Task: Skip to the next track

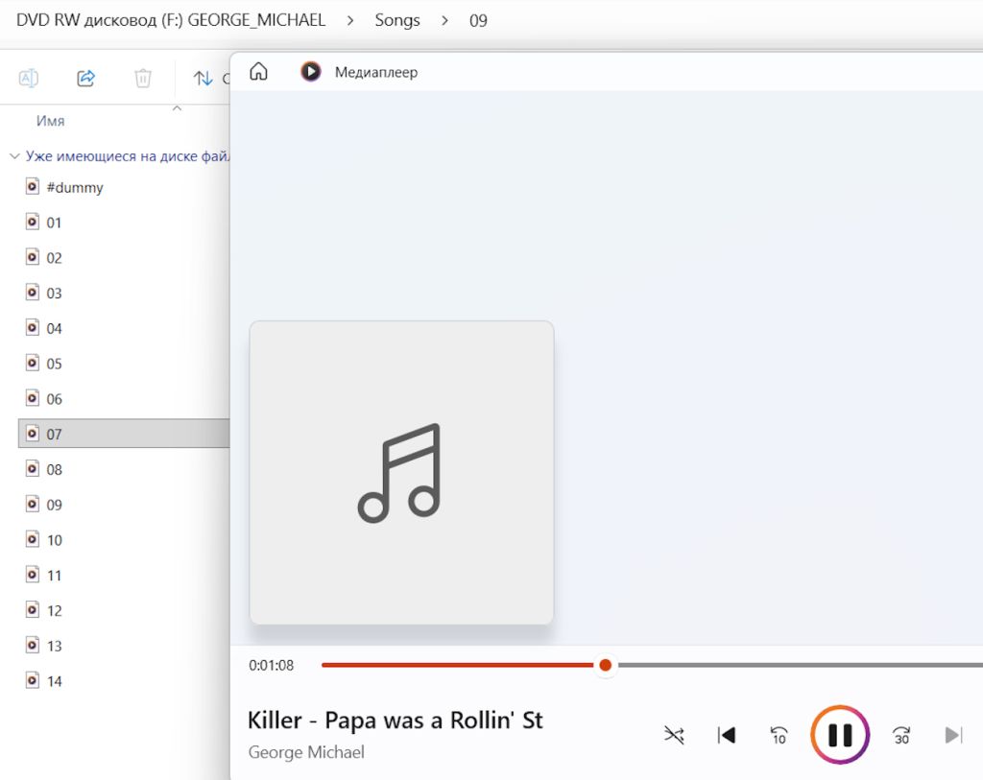Action: [x=953, y=735]
